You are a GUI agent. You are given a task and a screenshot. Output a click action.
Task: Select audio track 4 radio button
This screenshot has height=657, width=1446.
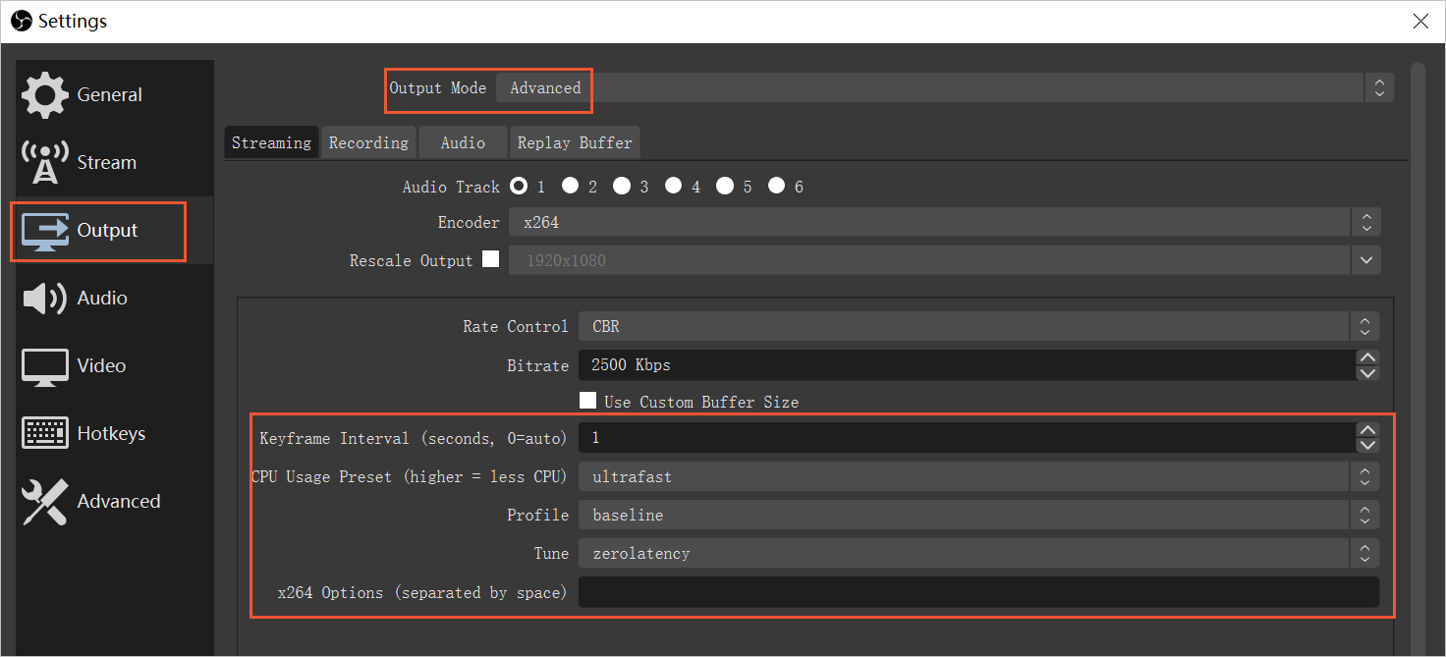(x=674, y=186)
